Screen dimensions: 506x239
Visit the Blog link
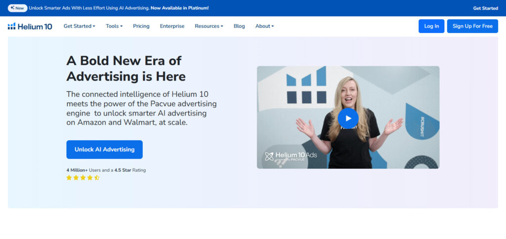pyautogui.click(x=239, y=26)
